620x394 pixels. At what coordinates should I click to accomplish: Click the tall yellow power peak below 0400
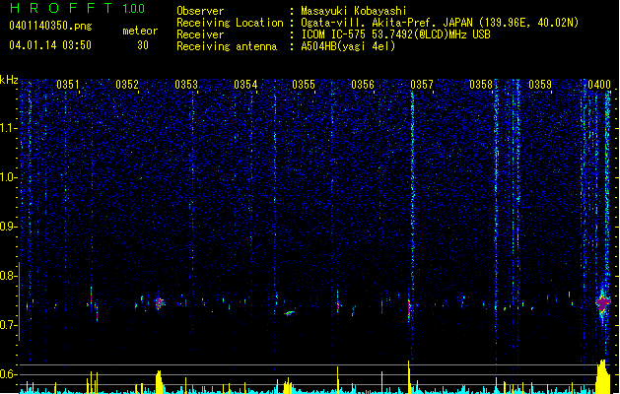tap(602, 376)
